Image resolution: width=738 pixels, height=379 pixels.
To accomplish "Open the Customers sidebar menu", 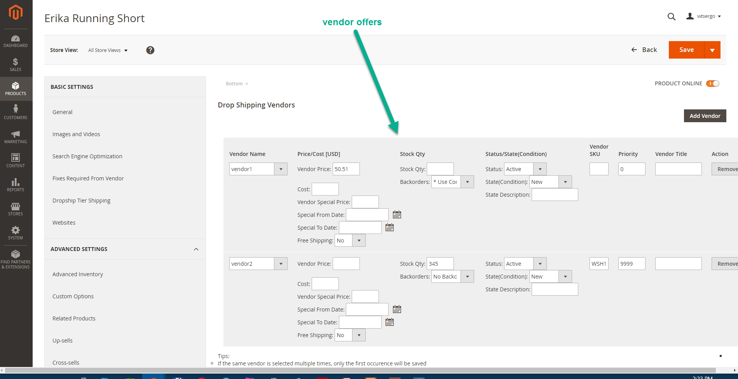I will [x=16, y=113].
